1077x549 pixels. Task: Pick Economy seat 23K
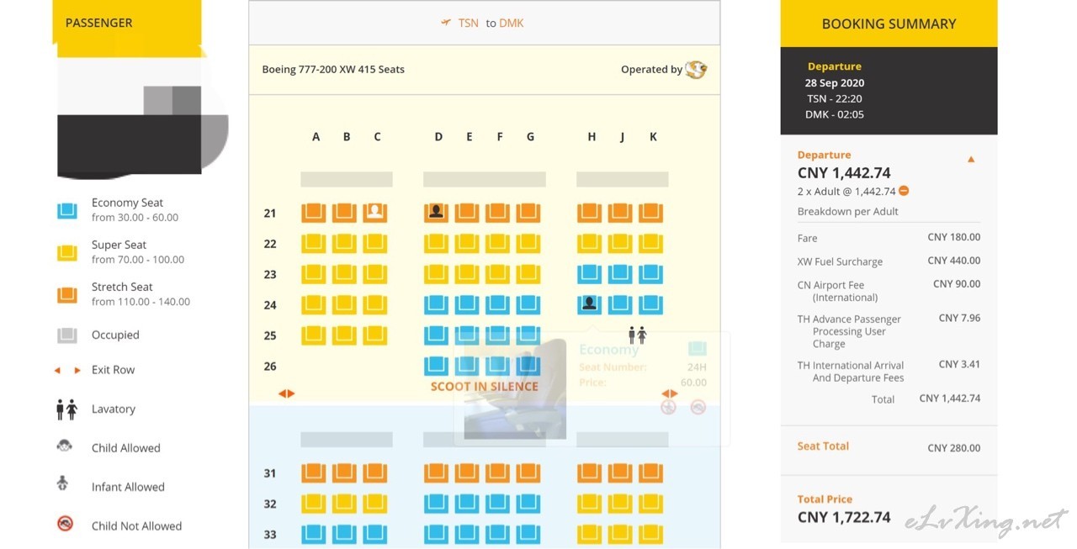pyautogui.click(x=650, y=274)
